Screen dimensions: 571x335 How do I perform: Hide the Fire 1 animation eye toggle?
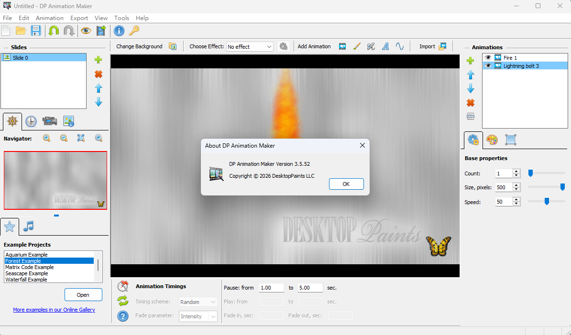(x=488, y=57)
